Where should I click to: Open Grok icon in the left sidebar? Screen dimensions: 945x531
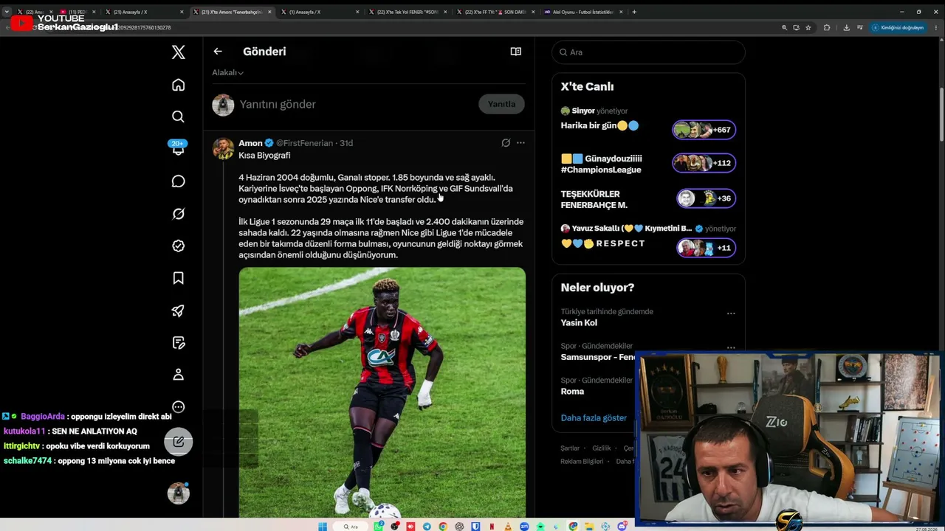click(x=179, y=214)
